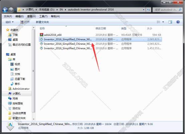Open the 组织 dropdown menu
The image size is (185, 134).
click(9, 22)
